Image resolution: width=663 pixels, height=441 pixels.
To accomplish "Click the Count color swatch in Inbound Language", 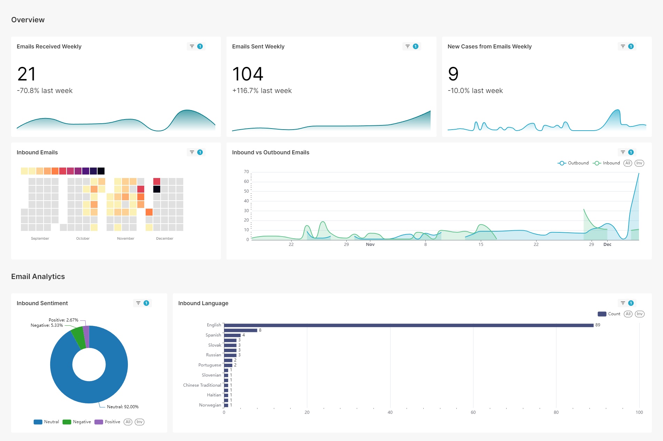I will click(602, 314).
